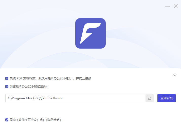Click the 同意 text next to the checkbox

pos(13,120)
